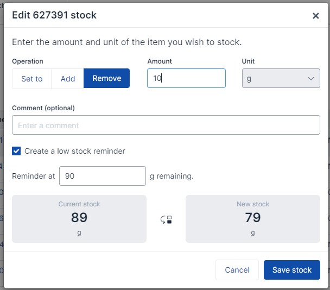This screenshot has width=330, height=290.
Task: Choose the Add operation
Action: point(68,79)
